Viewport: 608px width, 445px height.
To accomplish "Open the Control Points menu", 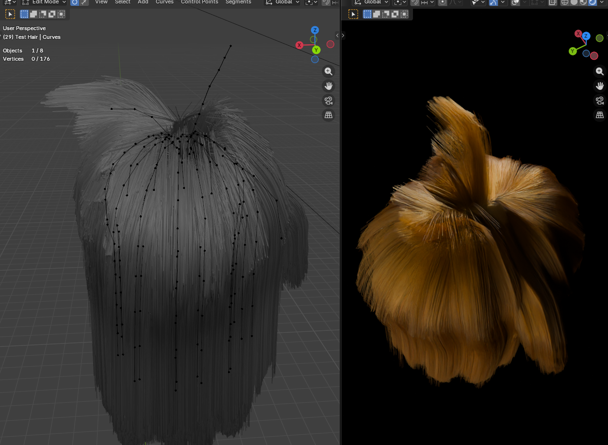I will tap(199, 2).
